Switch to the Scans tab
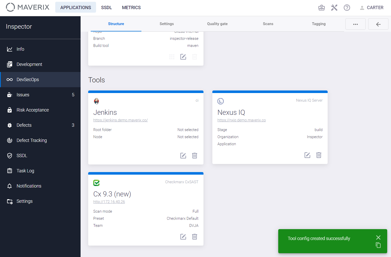The height and width of the screenshot is (257, 391). [x=268, y=24]
